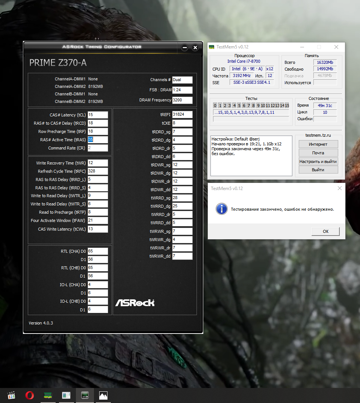Minimize the TestMem5 main window
This screenshot has width=360, height=403.
pyautogui.click(x=302, y=47)
